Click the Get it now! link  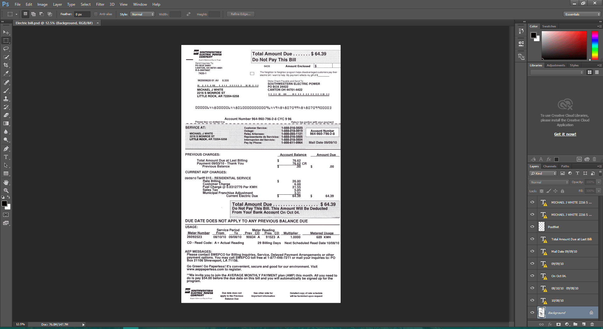click(565, 134)
